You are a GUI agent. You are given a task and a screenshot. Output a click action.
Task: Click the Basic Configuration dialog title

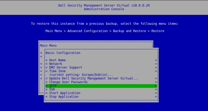point(63,53)
